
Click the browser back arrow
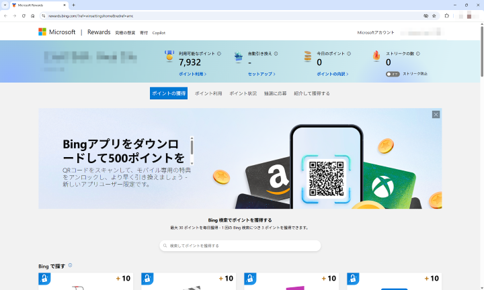[5, 15]
